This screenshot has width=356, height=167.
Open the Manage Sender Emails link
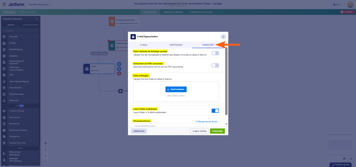coord(206,121)
